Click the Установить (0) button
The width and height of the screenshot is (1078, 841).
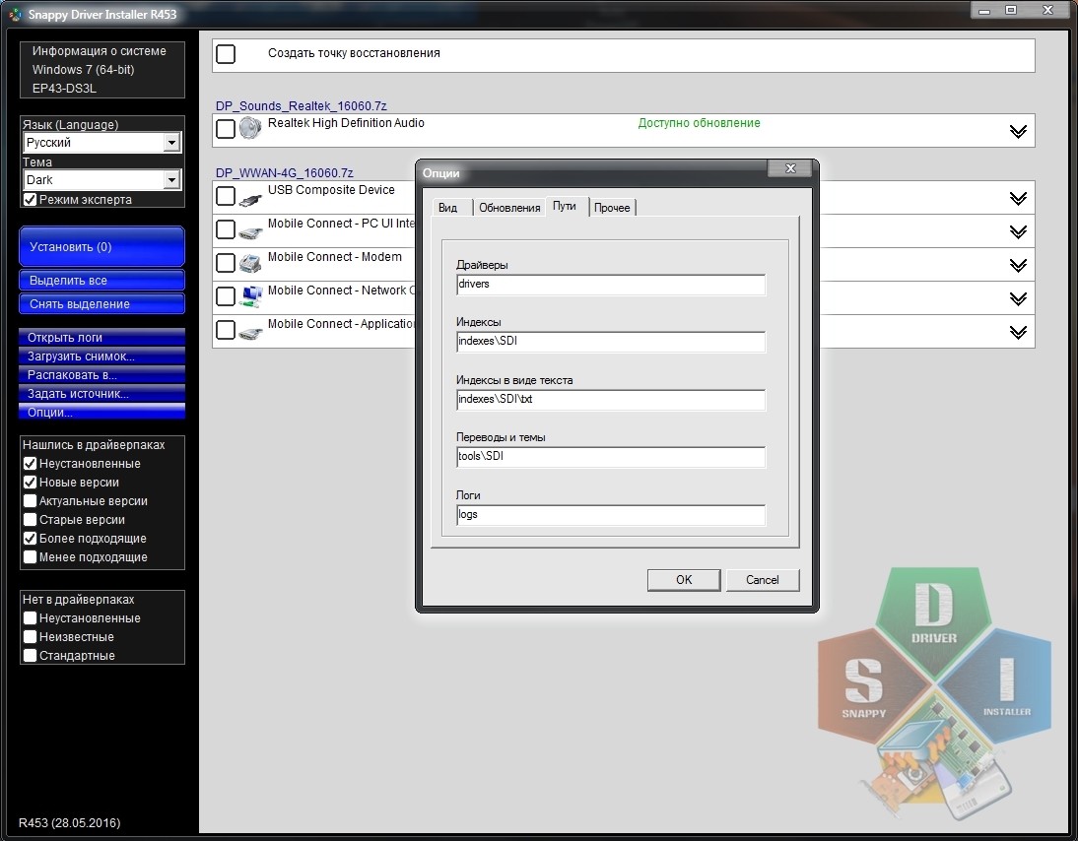click(x=101, y=246)
